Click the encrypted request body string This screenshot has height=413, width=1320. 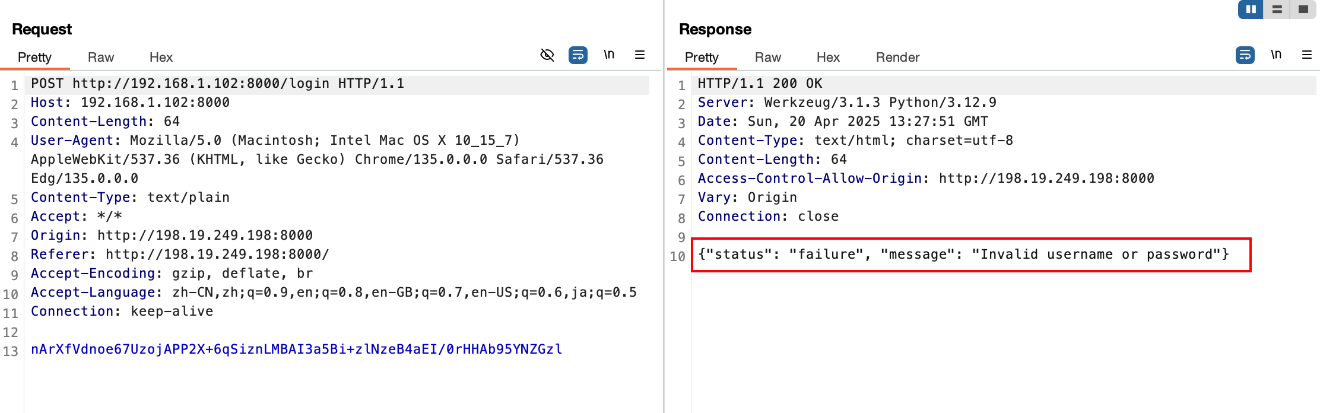(297, 350)
